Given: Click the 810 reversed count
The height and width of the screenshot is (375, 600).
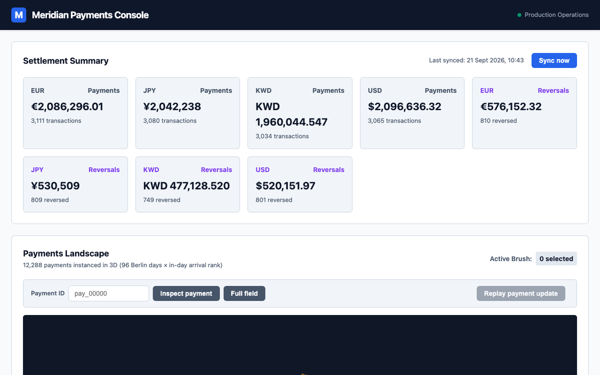Looking at the screenshot, I should 498,120.
